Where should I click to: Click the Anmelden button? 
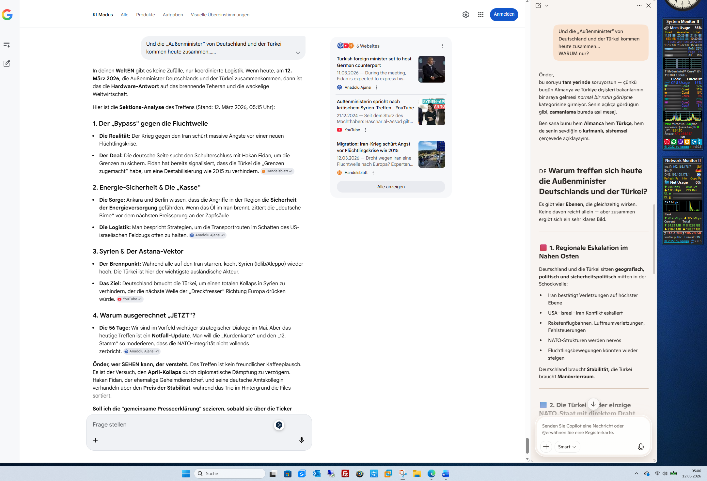(504, 14)
